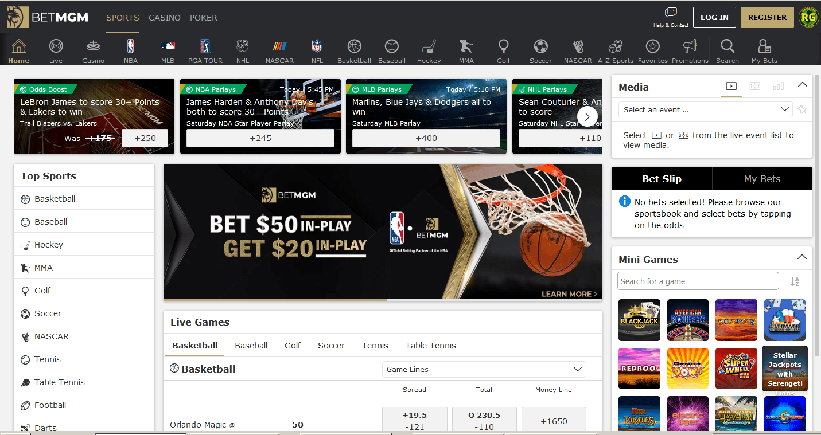The width and height of the screenshot is (821, 435).
Task: Click the RG responsible gaming badge
Action: 808,17
